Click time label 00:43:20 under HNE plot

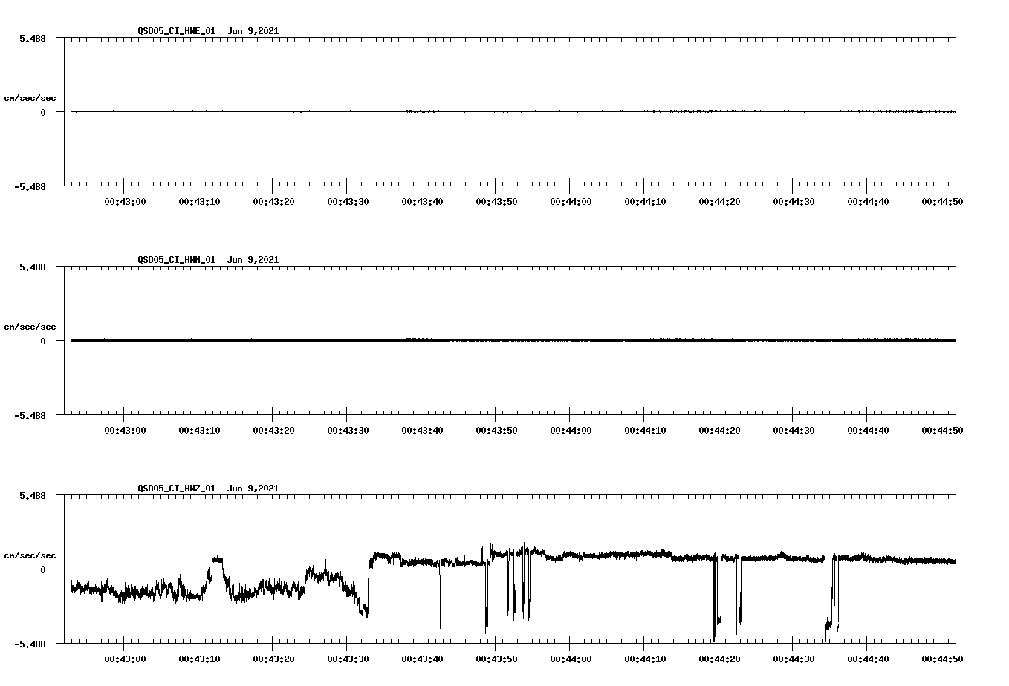(273, 201)
